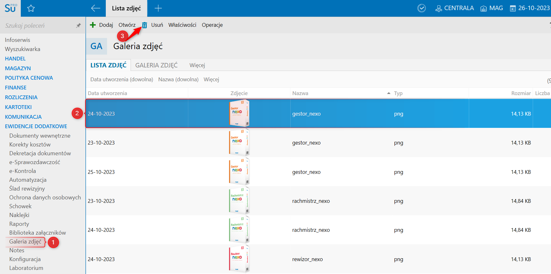Open Korekty kosztów
Viewport: 551px width, 274px height.
click(x=30, y=145)
